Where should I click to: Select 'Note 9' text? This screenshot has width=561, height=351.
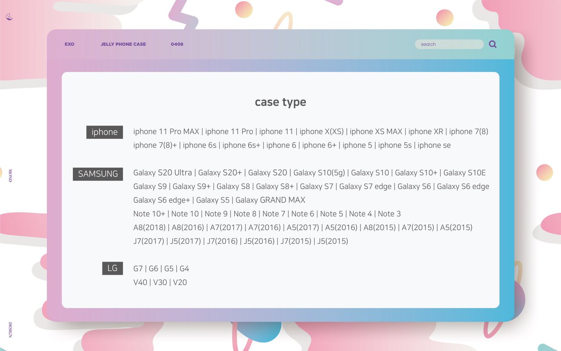216,214
